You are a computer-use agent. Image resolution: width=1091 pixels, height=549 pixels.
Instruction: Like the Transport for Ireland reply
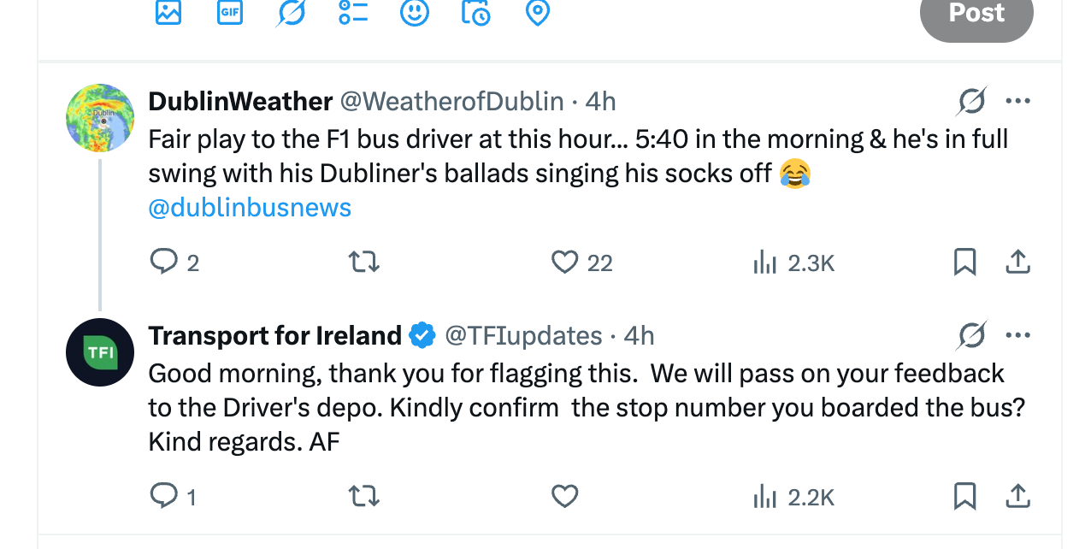[564, 496]
